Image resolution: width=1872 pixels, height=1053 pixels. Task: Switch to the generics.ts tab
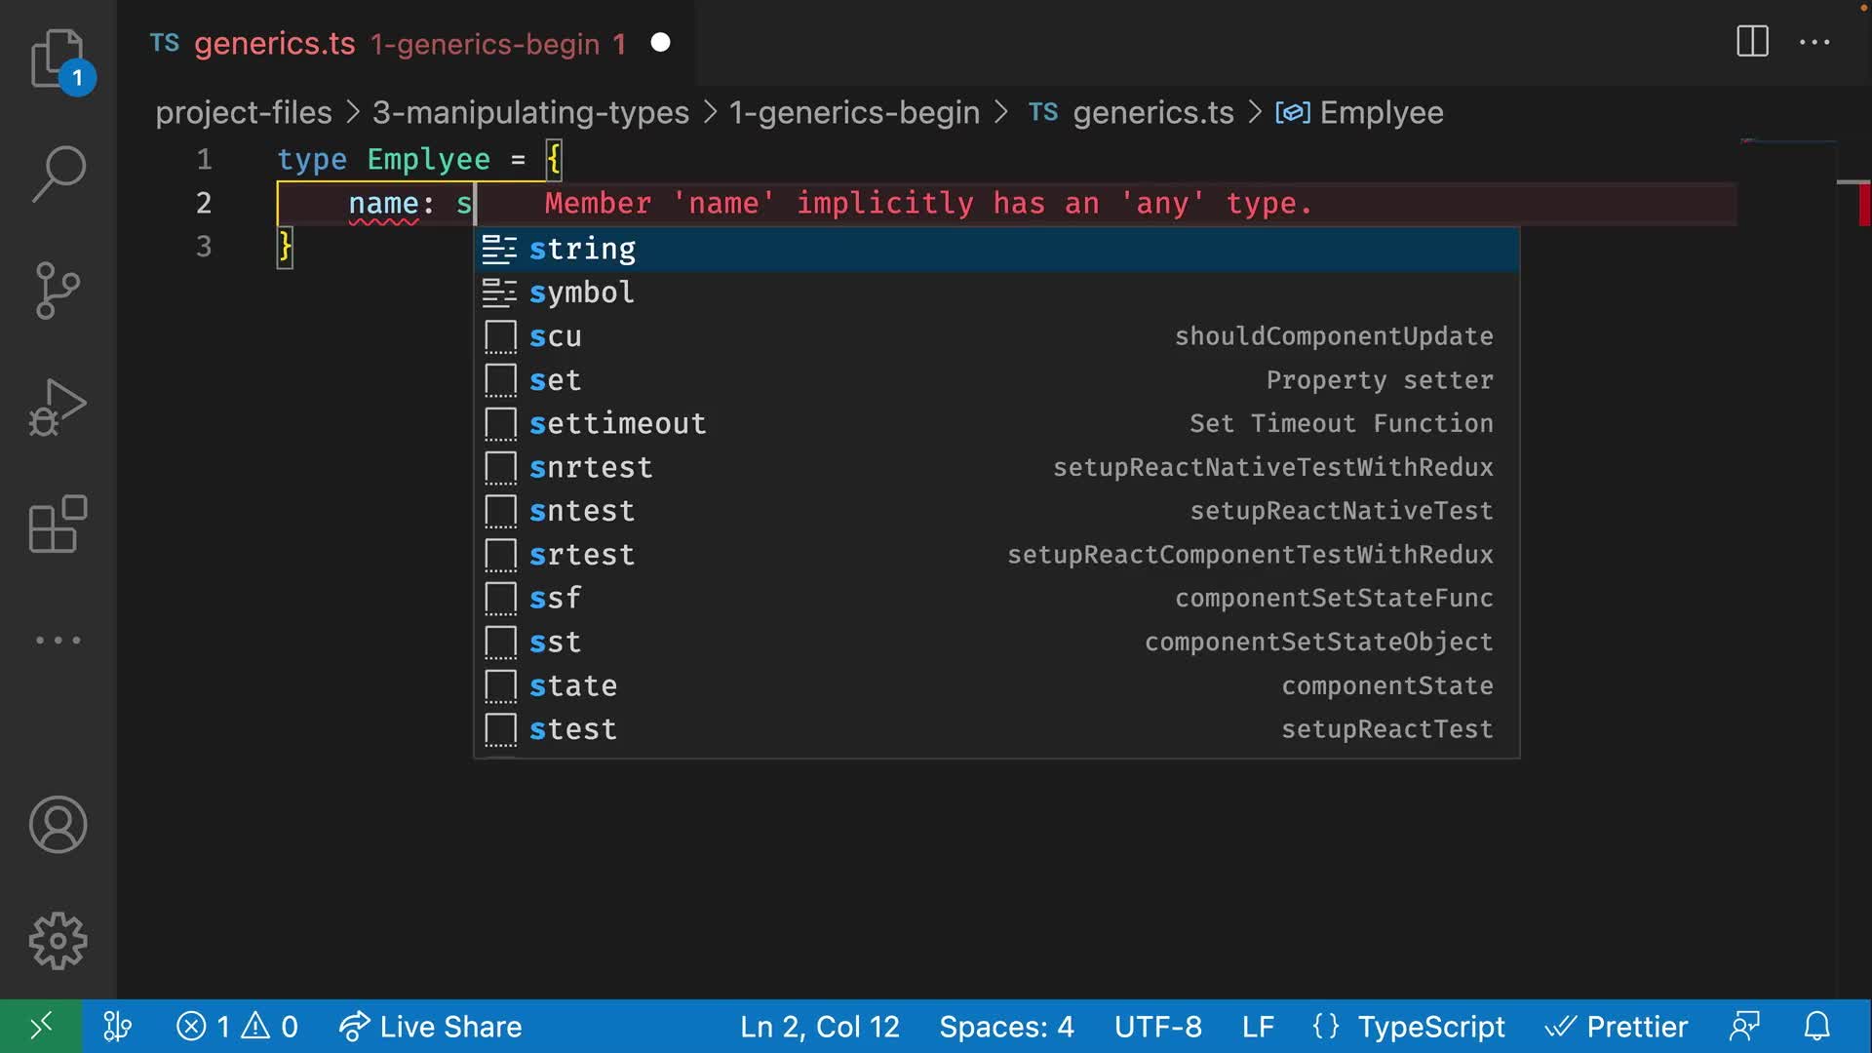274,43
